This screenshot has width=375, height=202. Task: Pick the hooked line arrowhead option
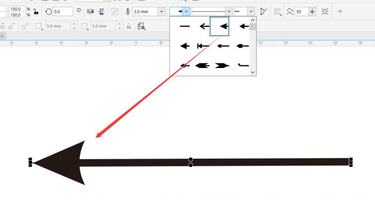[x=243, y=65]
